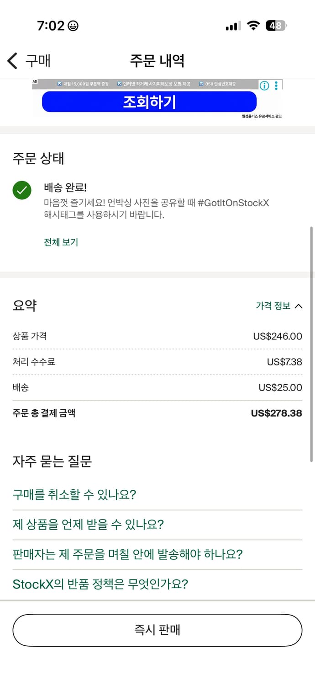Check the 매월 15,000원 쿠폰팩 증정 checkbox
Screen dimensions: 315x686
click(x=59, y=84)
